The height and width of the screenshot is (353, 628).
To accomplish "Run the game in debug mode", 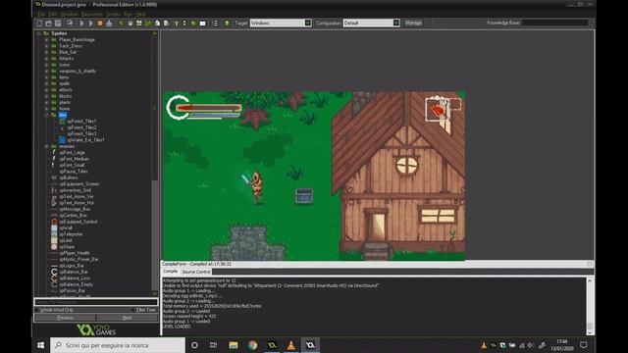I will point(91,24).
